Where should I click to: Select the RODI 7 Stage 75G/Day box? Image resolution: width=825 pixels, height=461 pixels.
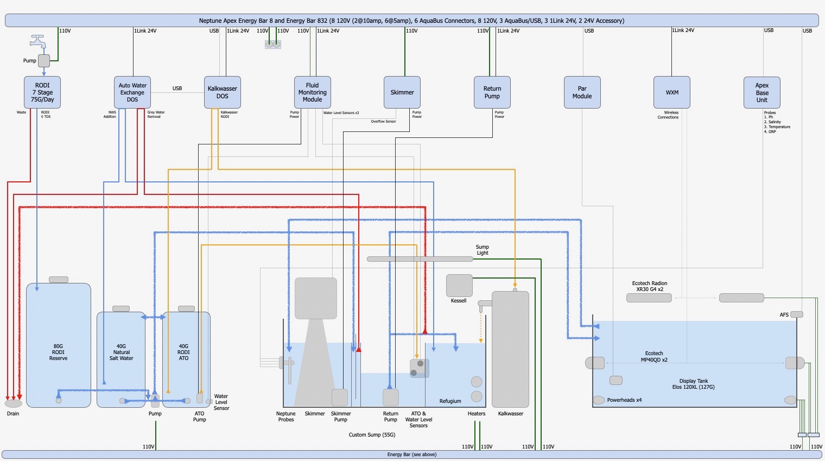pos(42,92)
